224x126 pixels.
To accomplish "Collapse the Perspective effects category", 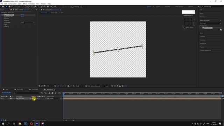I will point(199,26).
